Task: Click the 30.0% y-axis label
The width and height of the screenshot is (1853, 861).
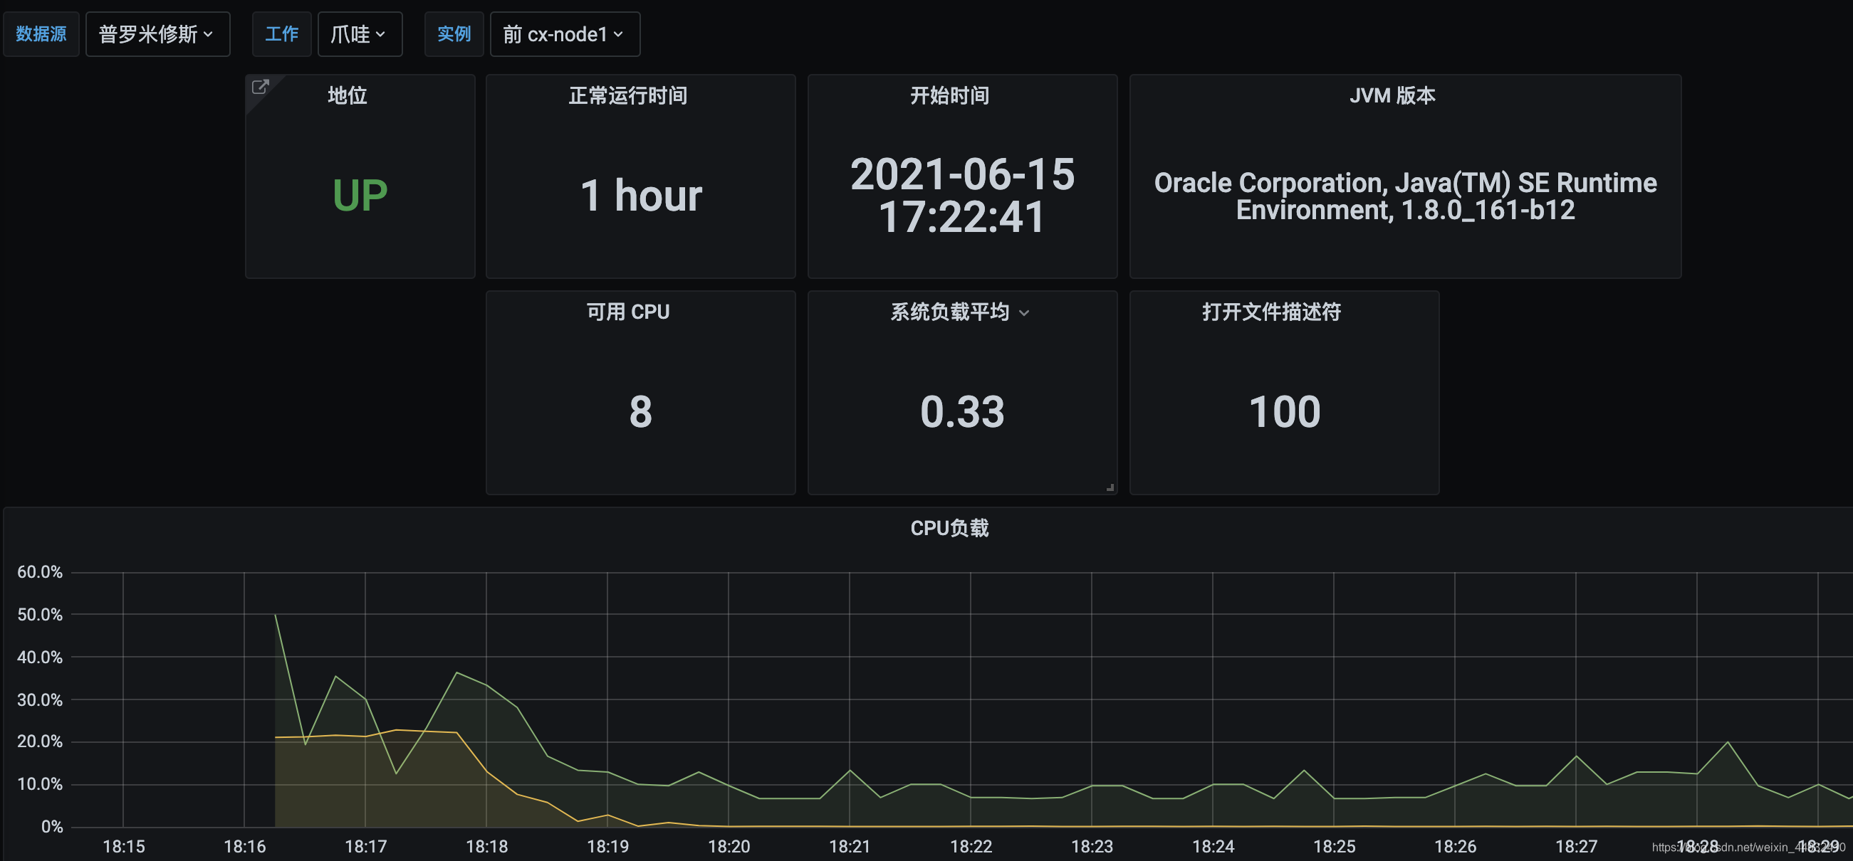Action: point(40,699)
